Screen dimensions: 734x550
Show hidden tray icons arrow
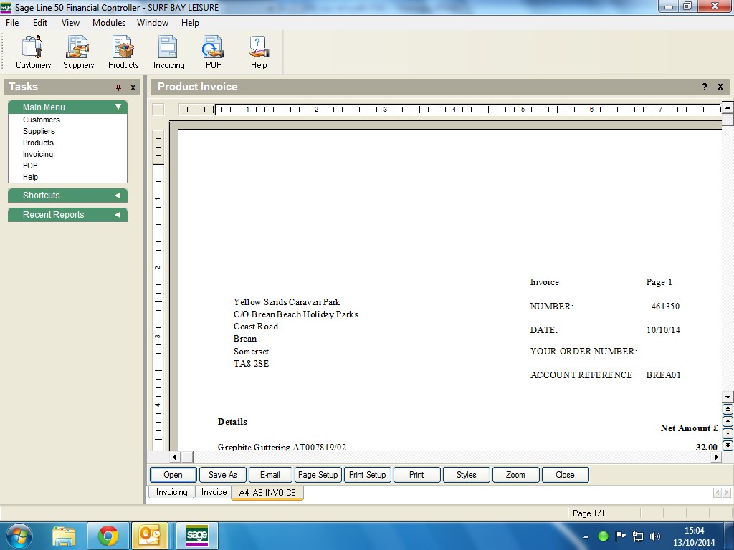point(586,536)
